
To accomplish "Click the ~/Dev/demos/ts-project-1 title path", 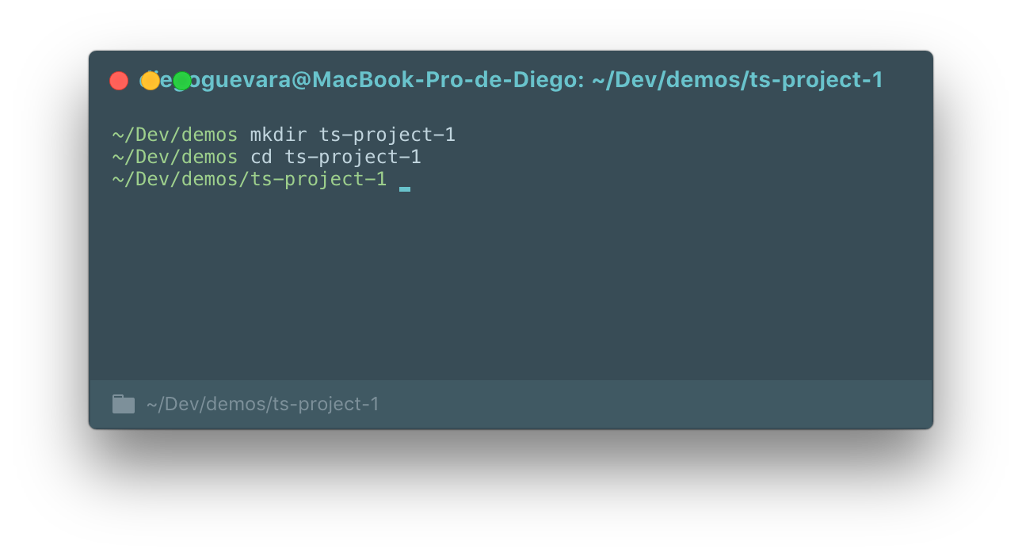I will pyautogui.click(x=737, y=80).
